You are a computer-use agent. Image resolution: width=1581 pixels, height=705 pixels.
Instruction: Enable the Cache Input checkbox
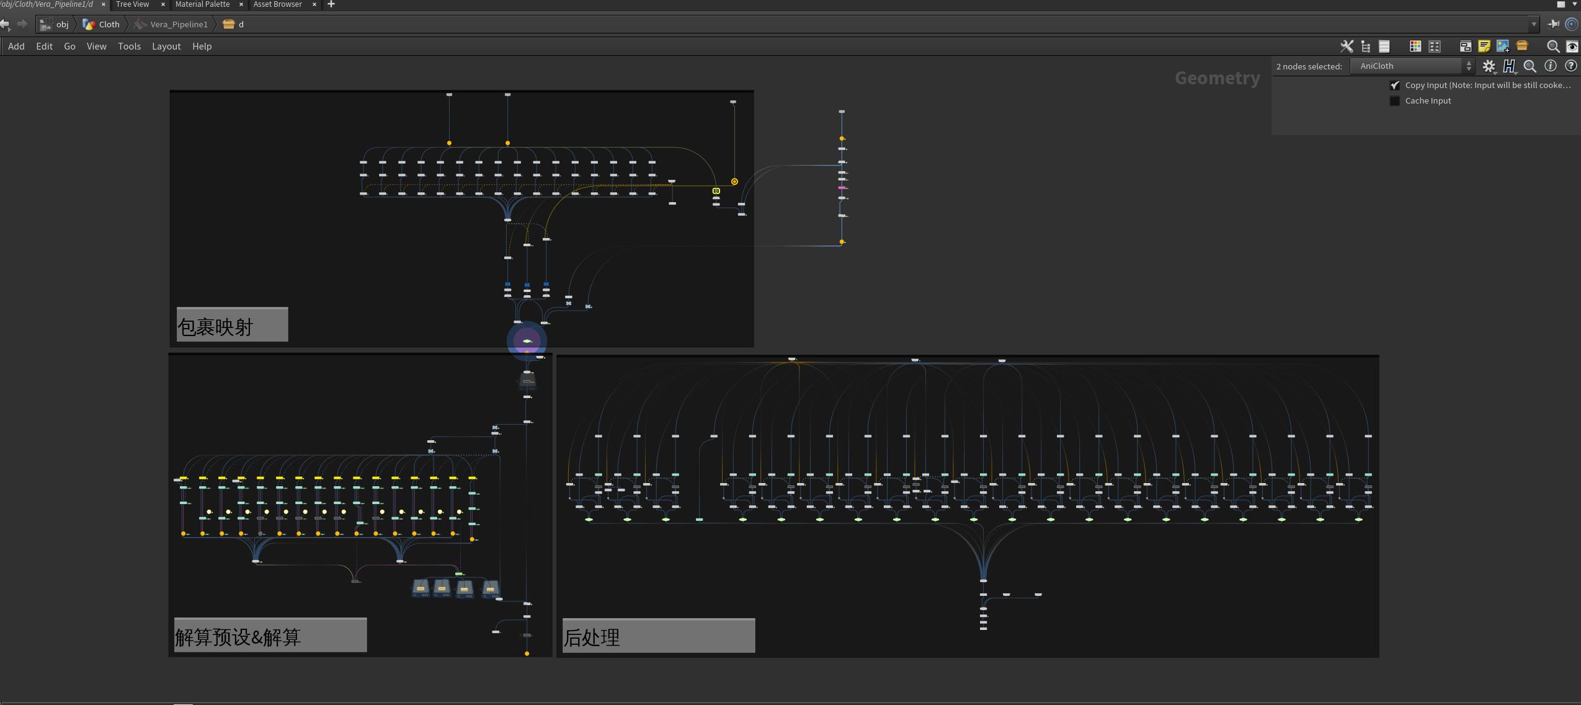point(1394,101)
